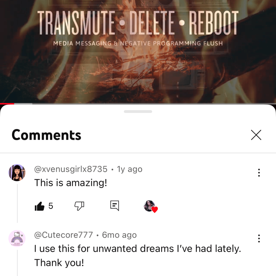View the 5 likes count
The image size is (276, 276).
51,206
